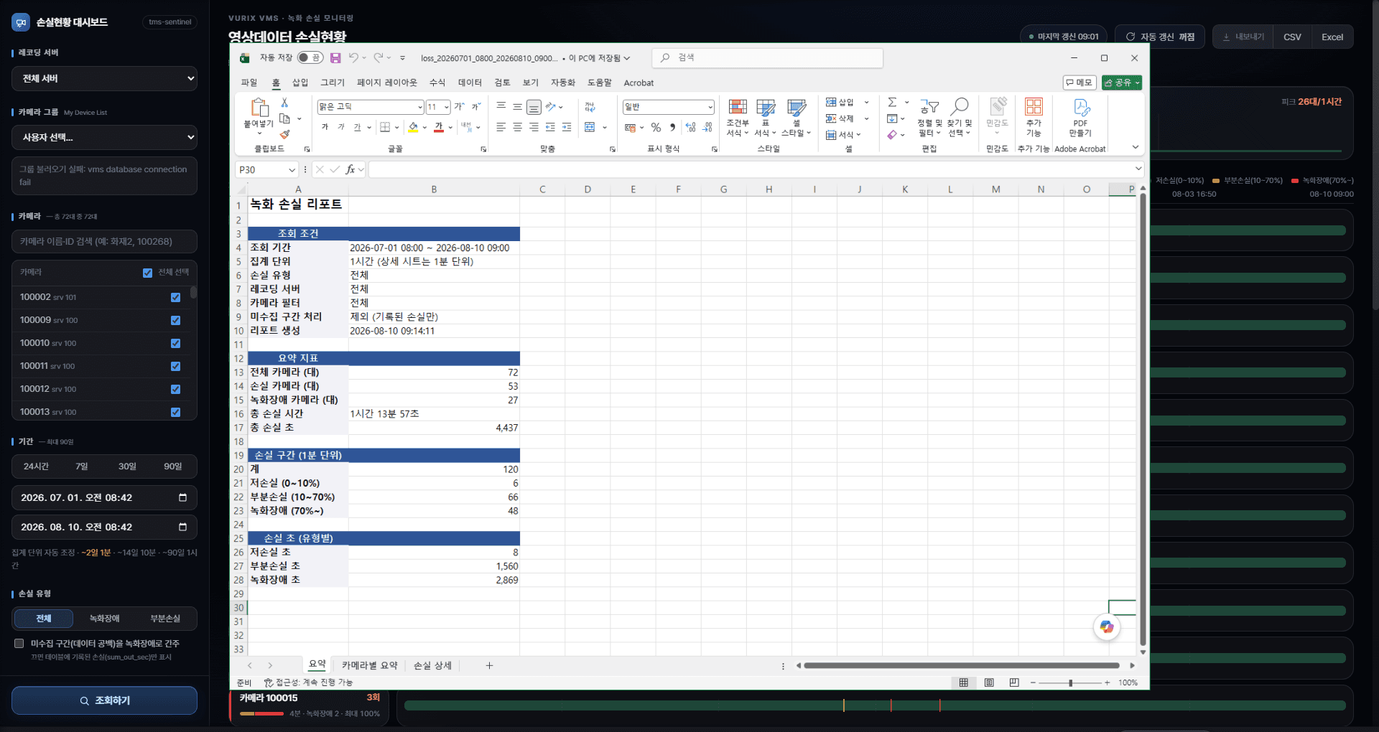Click the wrap text icon
1379x732 pixels.
coord(590,107)
